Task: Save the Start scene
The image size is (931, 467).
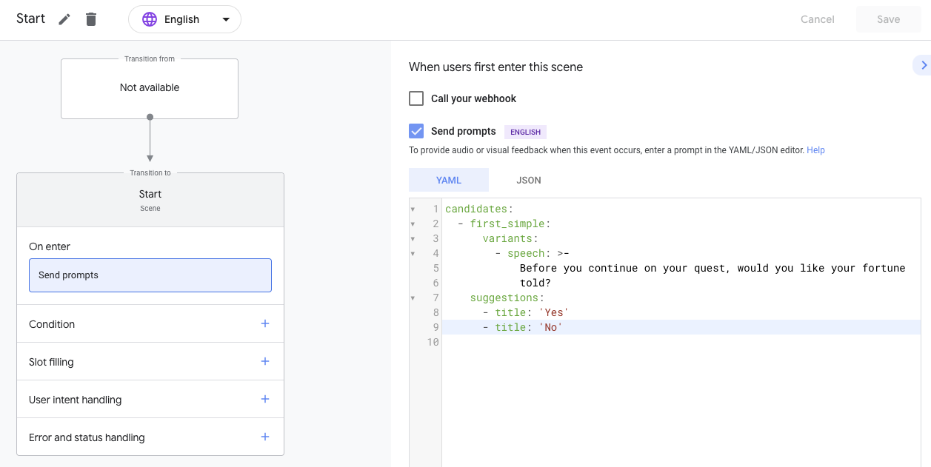Action: (x=888, y=19)
